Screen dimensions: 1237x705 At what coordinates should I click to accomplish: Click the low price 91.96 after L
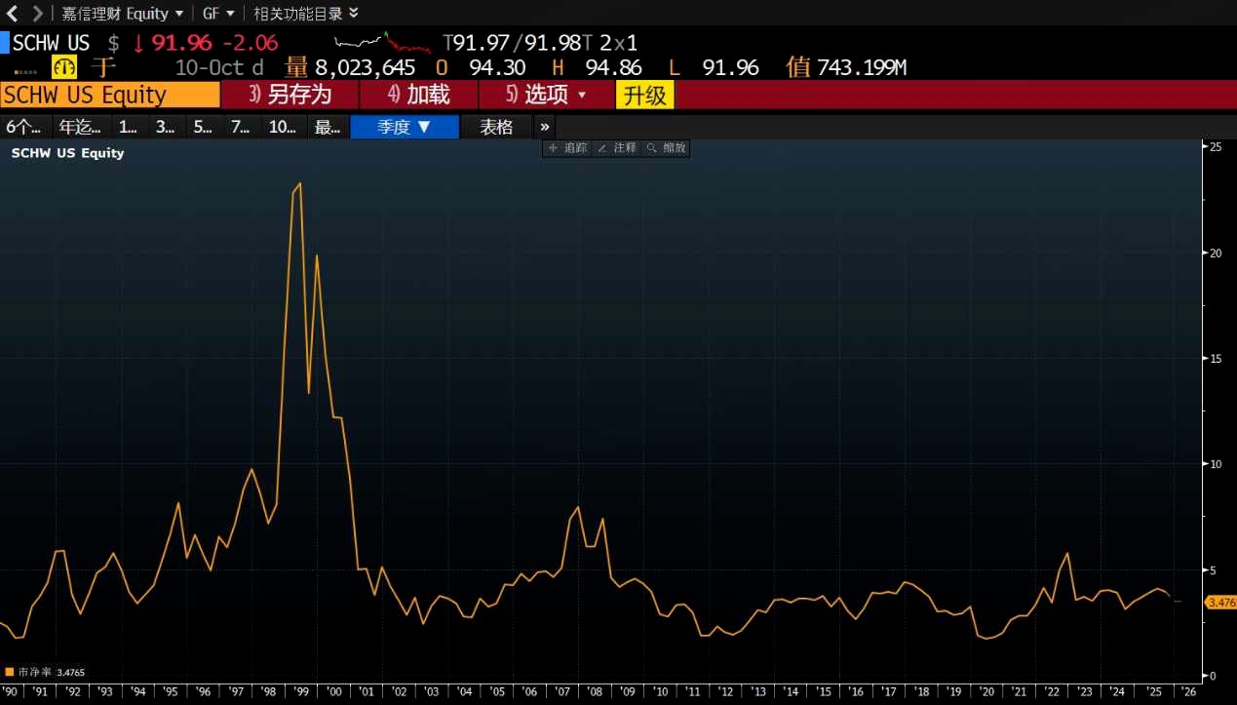[x=730, y=67]
